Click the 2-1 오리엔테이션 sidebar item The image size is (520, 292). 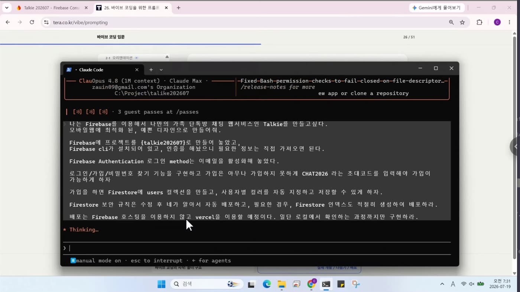tap(121, 58)
